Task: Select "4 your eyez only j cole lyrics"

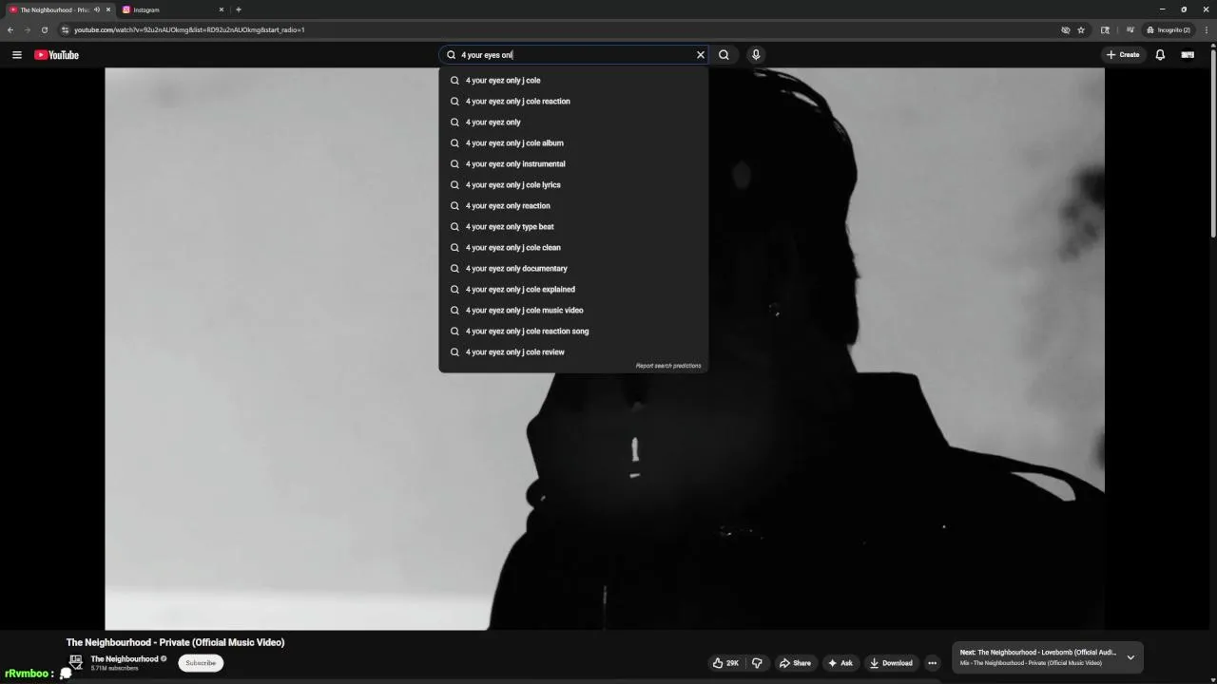Action: [573, 185]
